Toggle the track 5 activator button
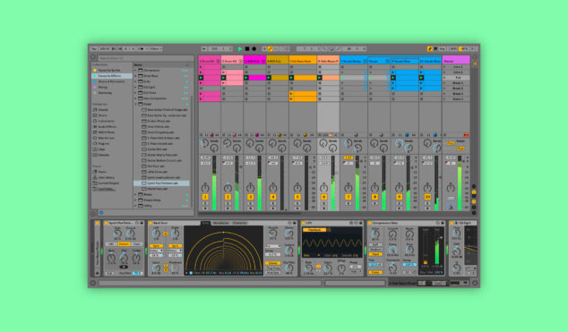Image resolution: width=568 pixels, height=332 pixels. coord(297,197)
